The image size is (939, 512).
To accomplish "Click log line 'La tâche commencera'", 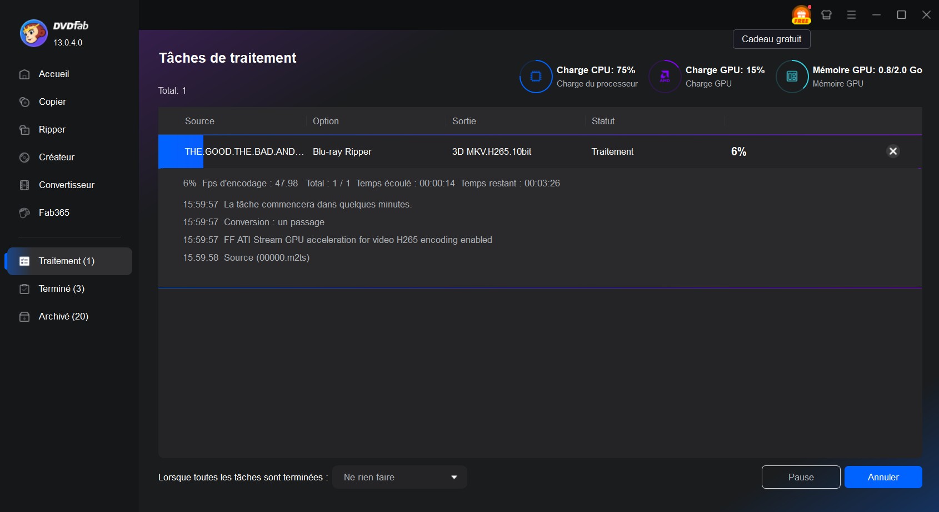I will tap(297, 205).
